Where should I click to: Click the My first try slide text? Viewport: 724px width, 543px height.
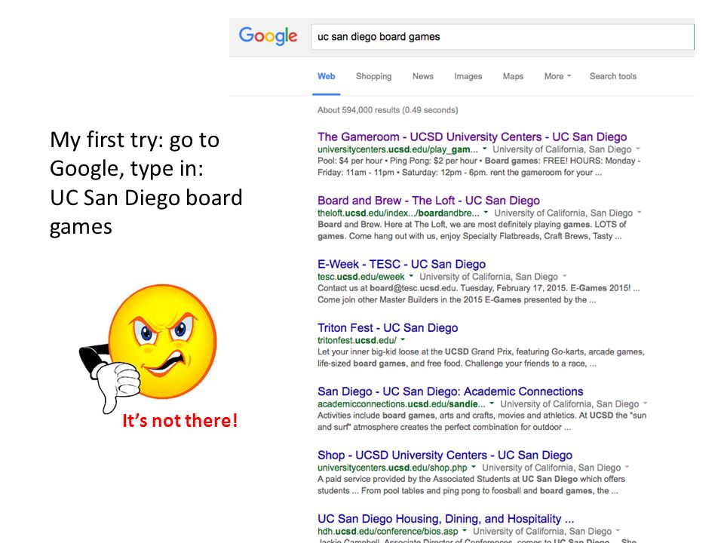pos(146,183)
